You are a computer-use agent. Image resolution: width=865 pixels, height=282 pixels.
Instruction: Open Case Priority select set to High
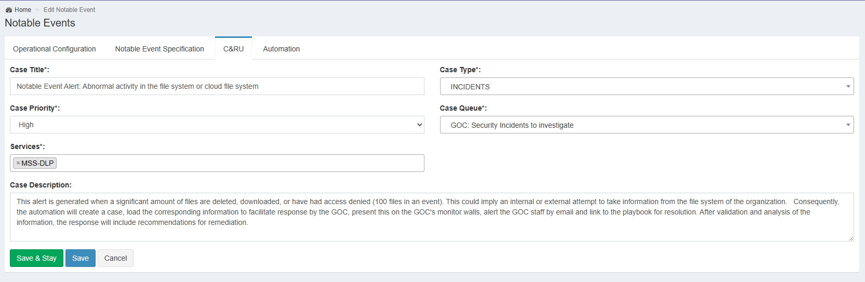coord(217,125)
